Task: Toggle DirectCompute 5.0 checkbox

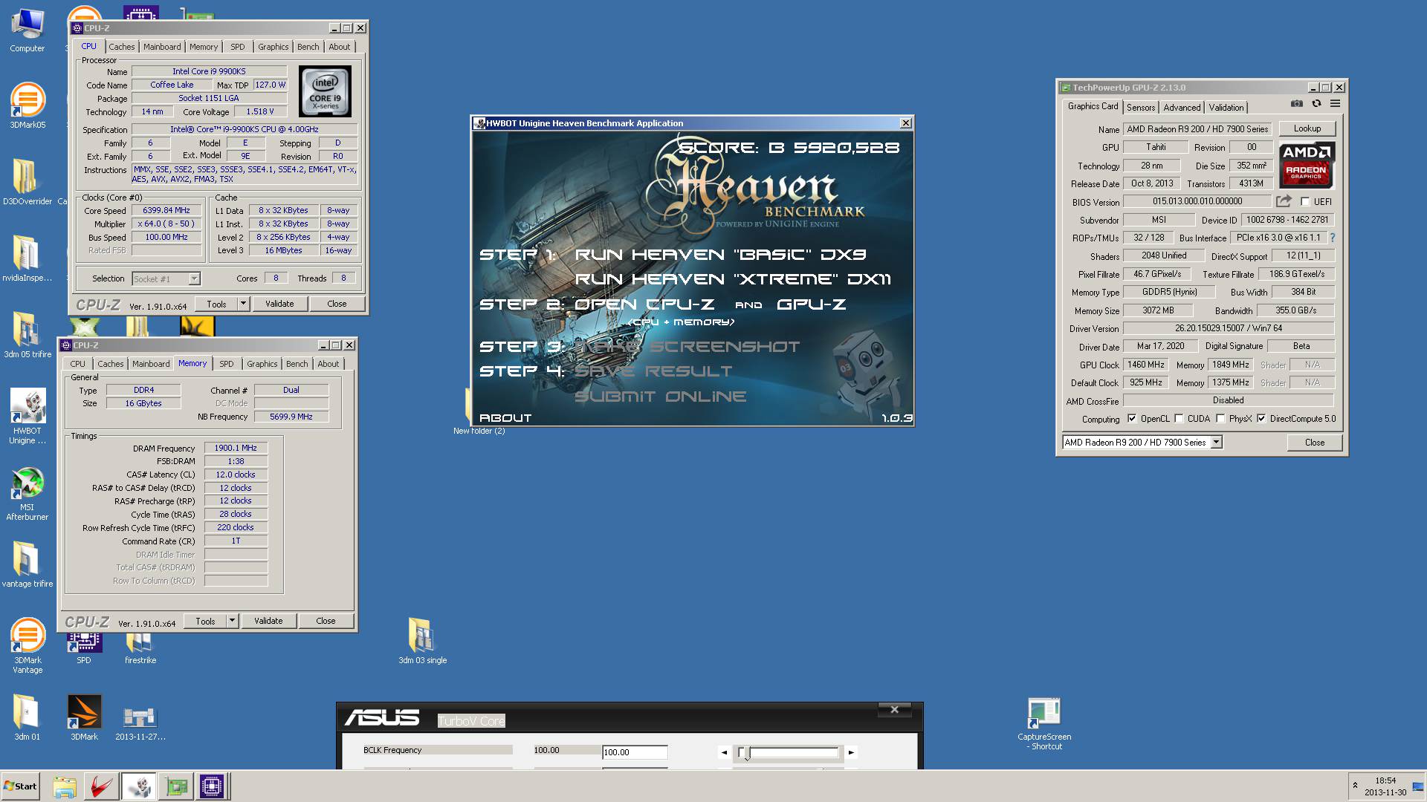Action: pyautogui.click(x=1261, y=419)
